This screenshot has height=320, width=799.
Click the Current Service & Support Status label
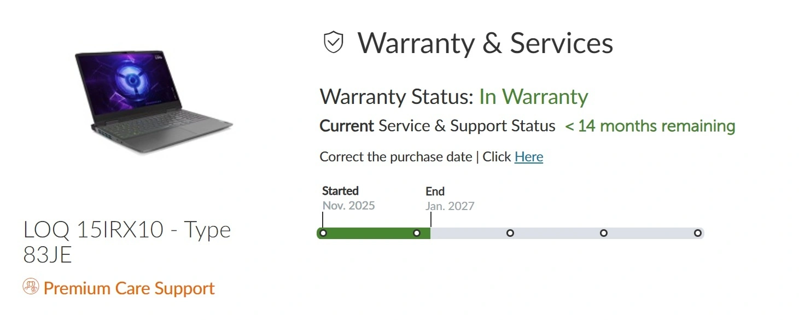point(437,126)
